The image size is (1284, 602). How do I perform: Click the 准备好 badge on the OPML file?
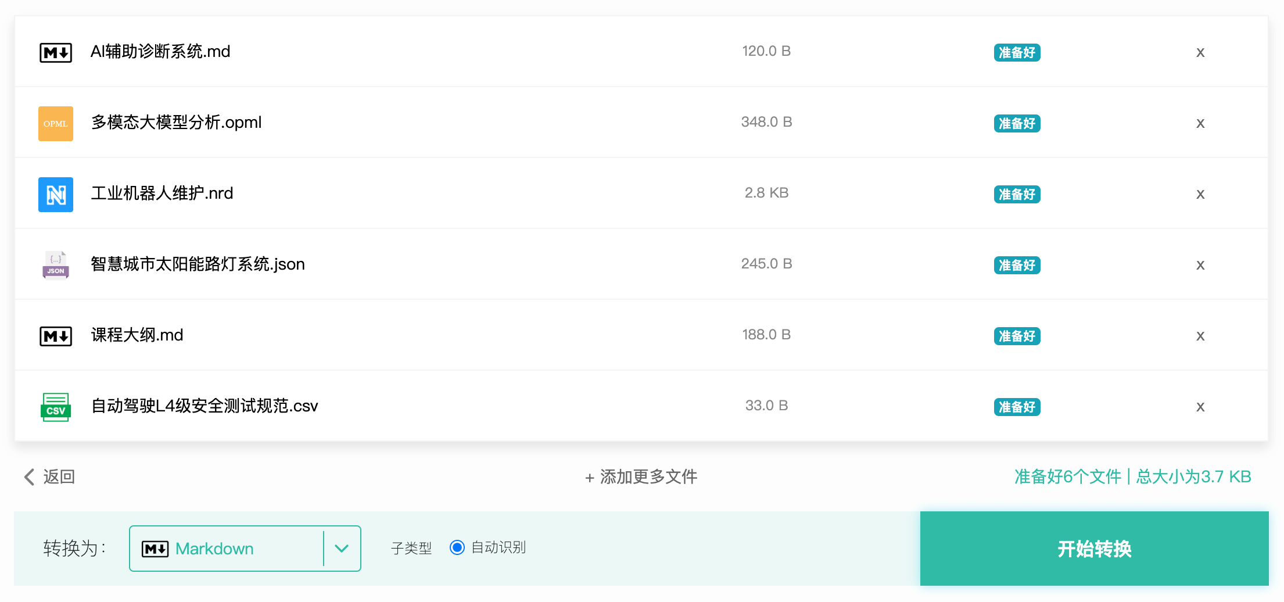point(1016,123)
